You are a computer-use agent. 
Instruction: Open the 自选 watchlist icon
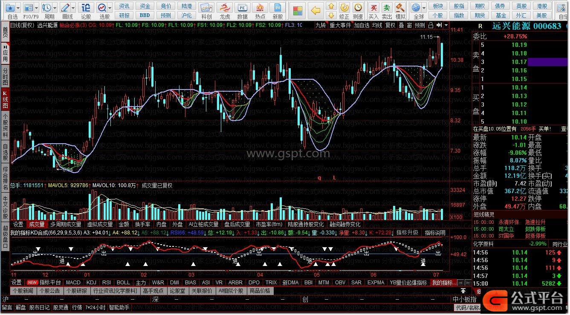coord(9,7)
